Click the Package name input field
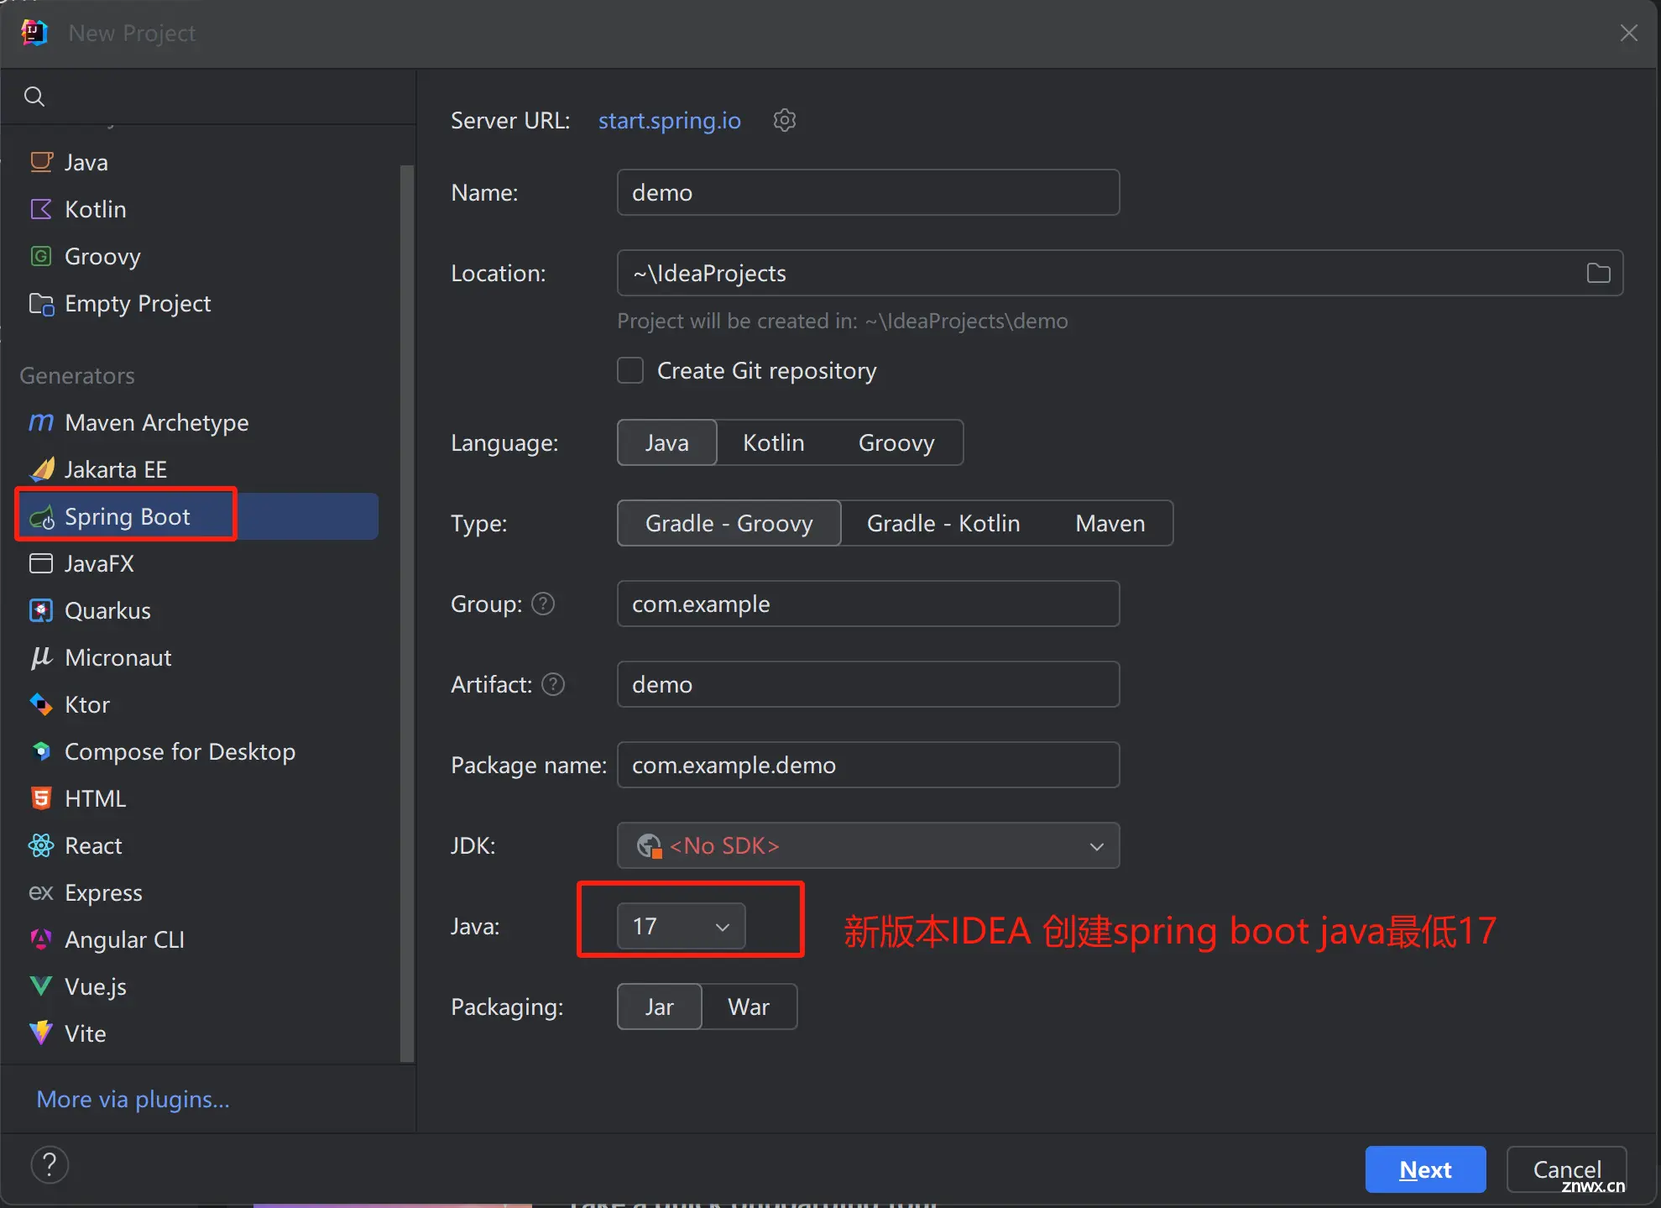 [868, 765]
